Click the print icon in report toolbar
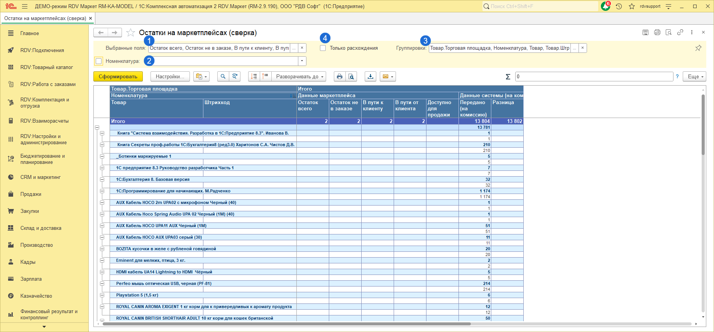Image resolution: width=714 pixels, height=332 pixels. [339, 76]
